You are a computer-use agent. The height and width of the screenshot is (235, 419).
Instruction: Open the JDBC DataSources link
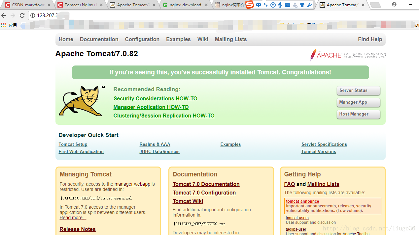coord(159,151)
